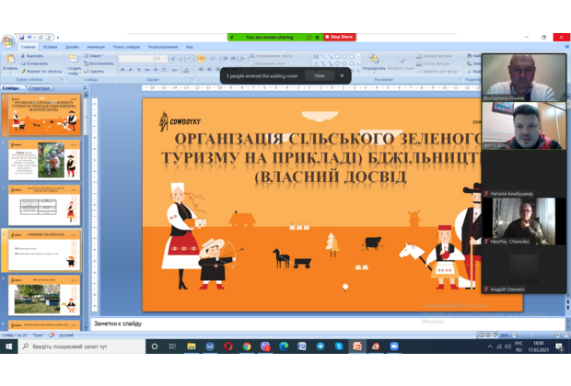Open the Вид ribbon tab
Image resolution: width=571 pixels, height=386 pixels.
click(190, 47)
